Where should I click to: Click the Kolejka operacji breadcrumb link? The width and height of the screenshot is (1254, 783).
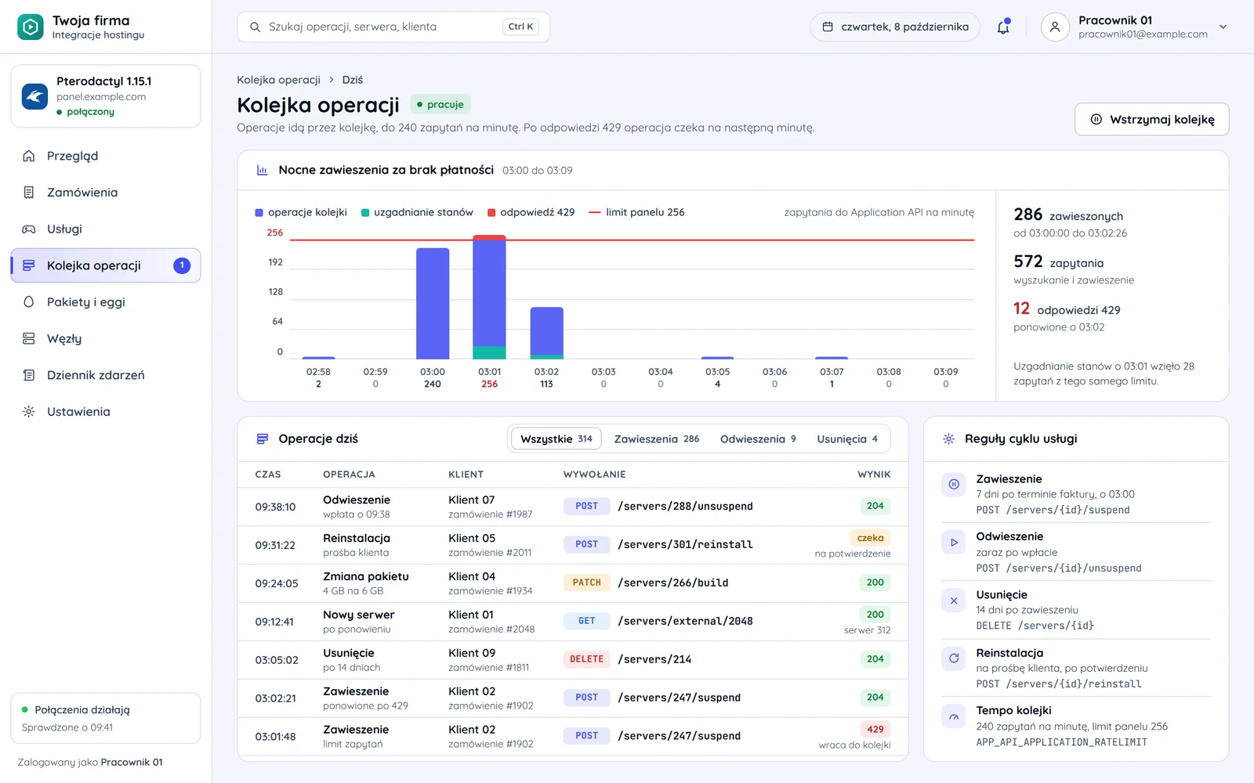278,80
